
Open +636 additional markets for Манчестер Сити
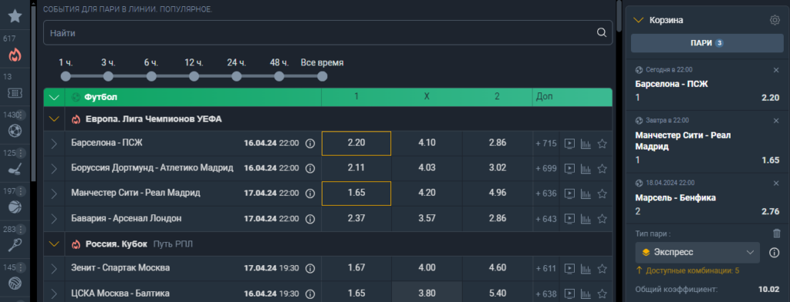tap(546, 193)
